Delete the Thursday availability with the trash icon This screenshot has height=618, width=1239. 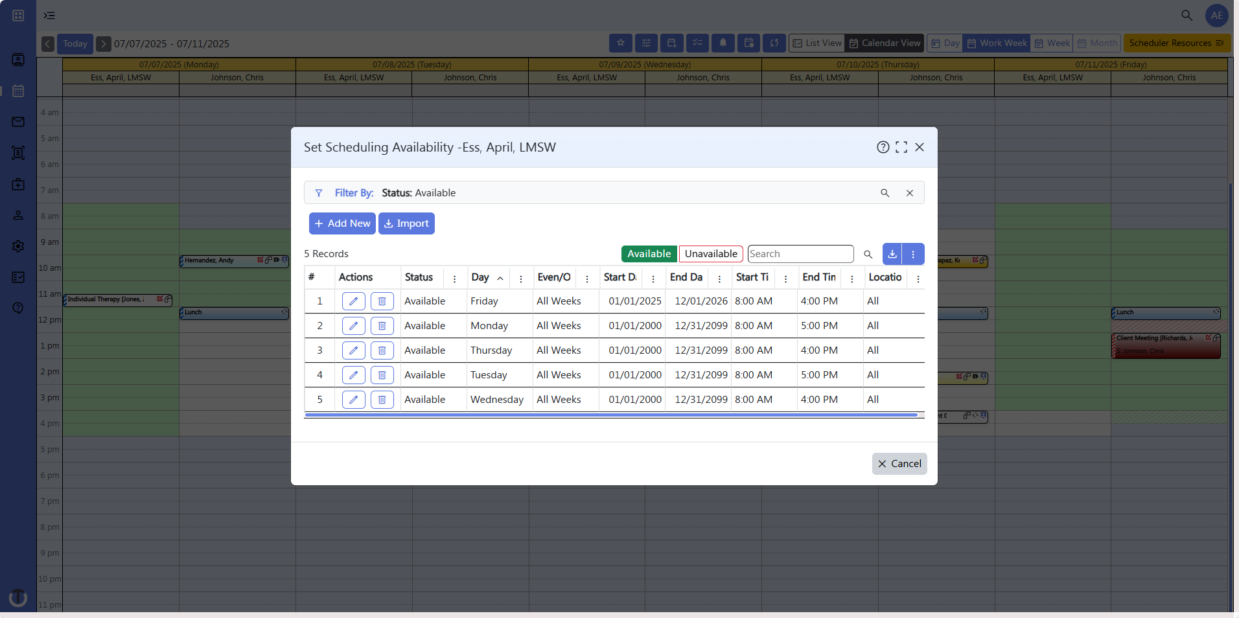click(382, 350)
